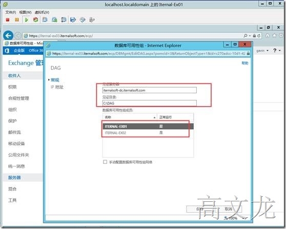Image resolution: width=286 pixels, height=229 pixels.
Task: Open 混合 in the left navigation
Action: point(12,189)
